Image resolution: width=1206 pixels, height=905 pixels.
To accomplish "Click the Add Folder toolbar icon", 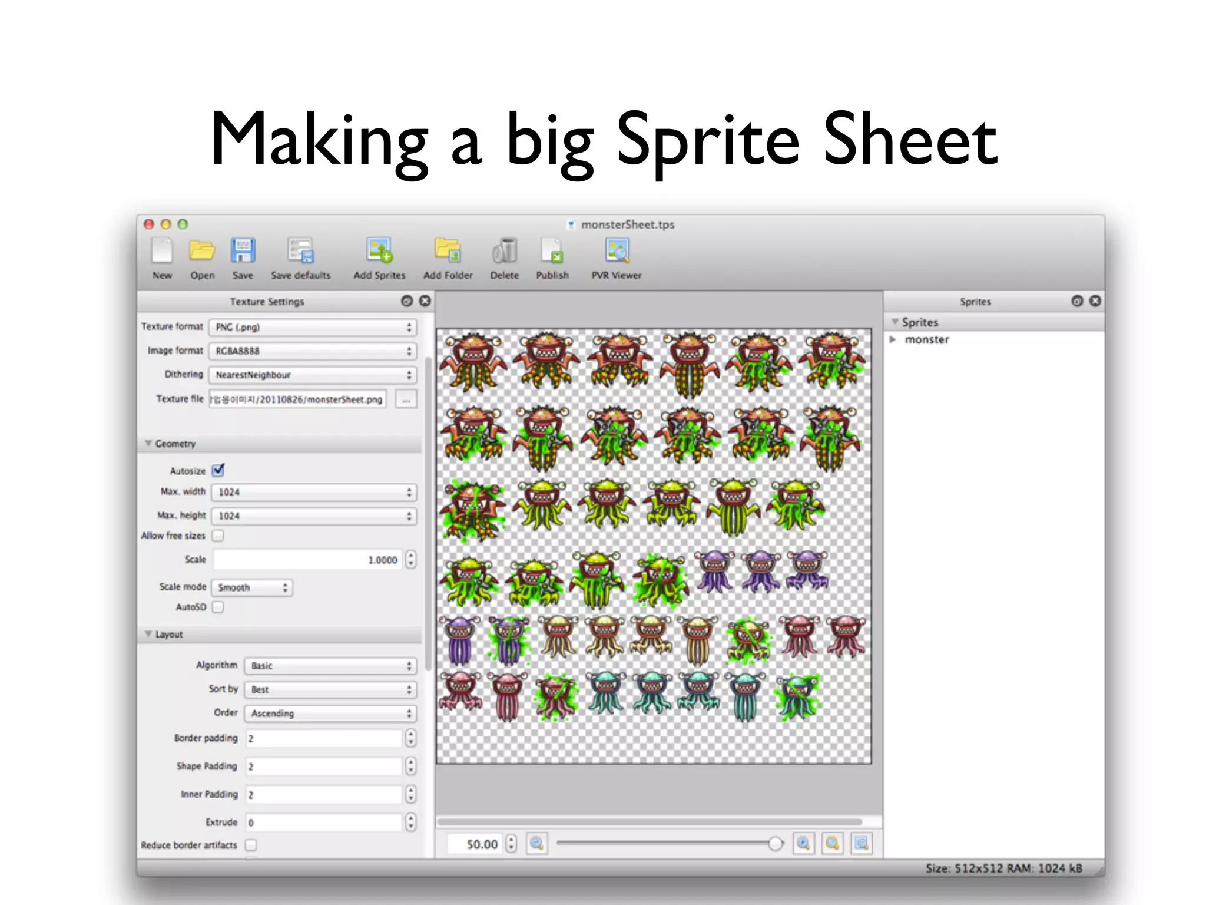I will (x=448, y=251).
